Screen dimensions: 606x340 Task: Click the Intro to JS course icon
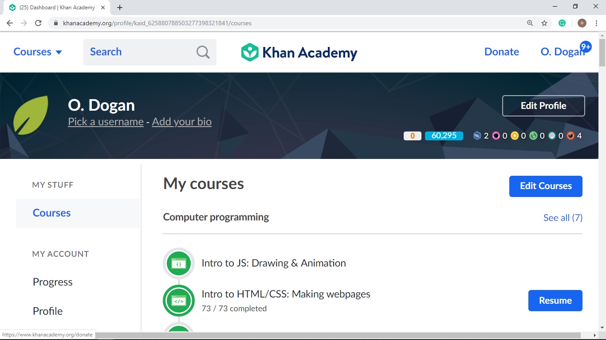pyautogui.click(x=179, y=263)
